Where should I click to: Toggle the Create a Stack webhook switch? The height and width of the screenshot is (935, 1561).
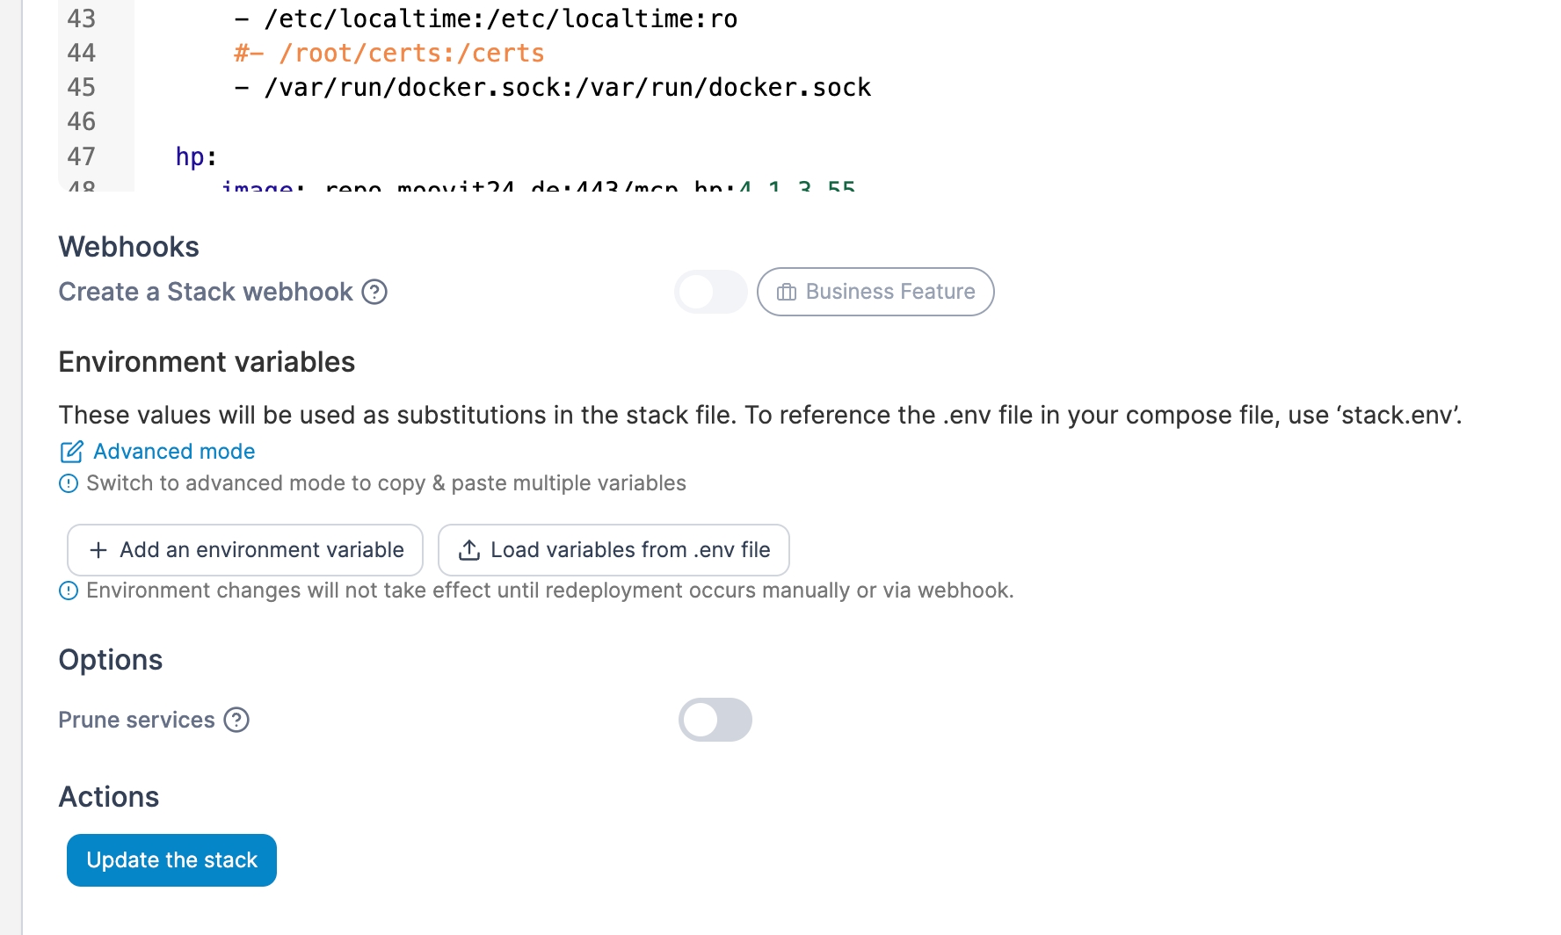click(x=710, y=292)
